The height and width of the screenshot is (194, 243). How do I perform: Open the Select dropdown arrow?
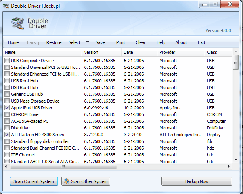[x=88, y=42]
